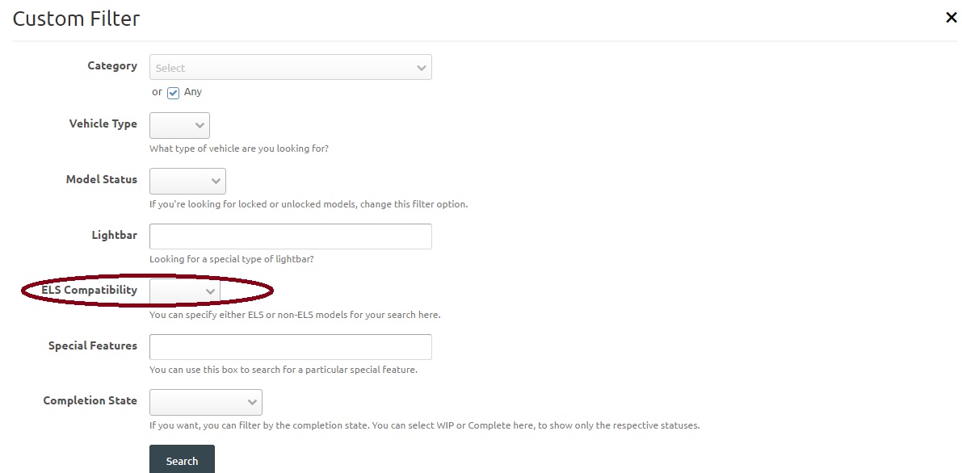Viewport: 962px width, 473px height.
Task: Focus the Special Features input box
Action: 290,347
